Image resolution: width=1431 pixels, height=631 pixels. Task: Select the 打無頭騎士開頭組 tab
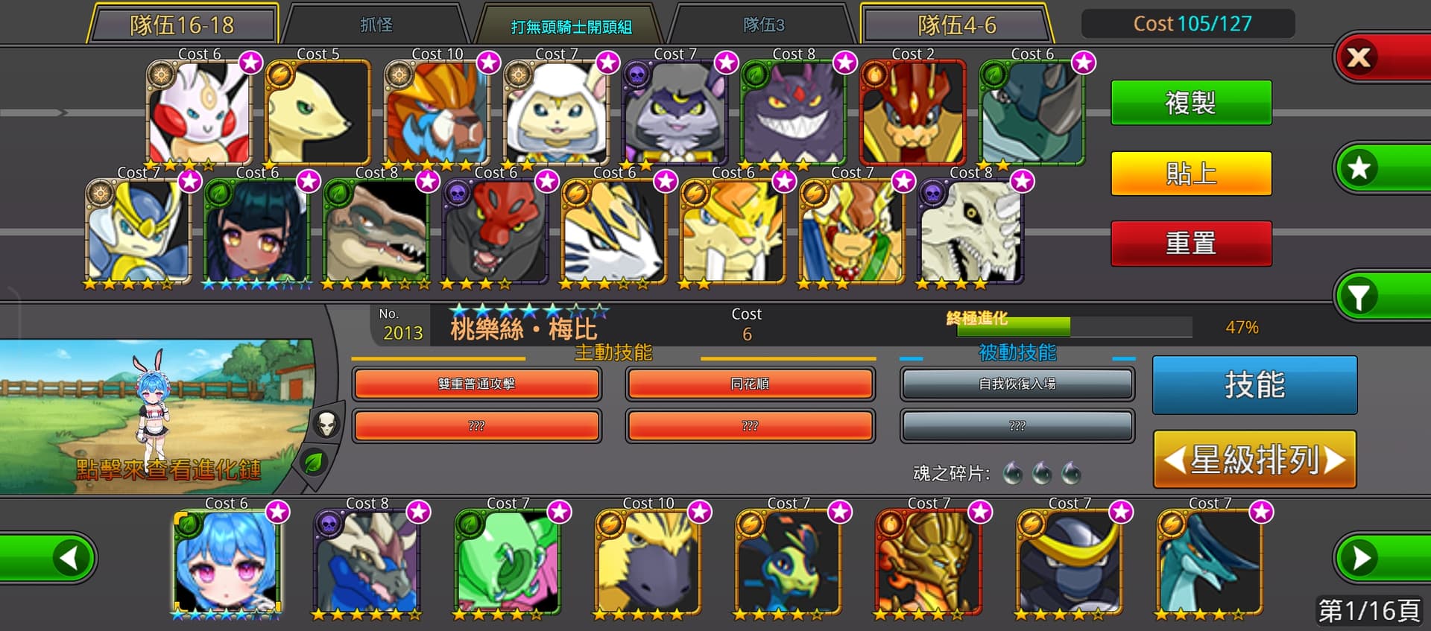click(x=571, y=26)
